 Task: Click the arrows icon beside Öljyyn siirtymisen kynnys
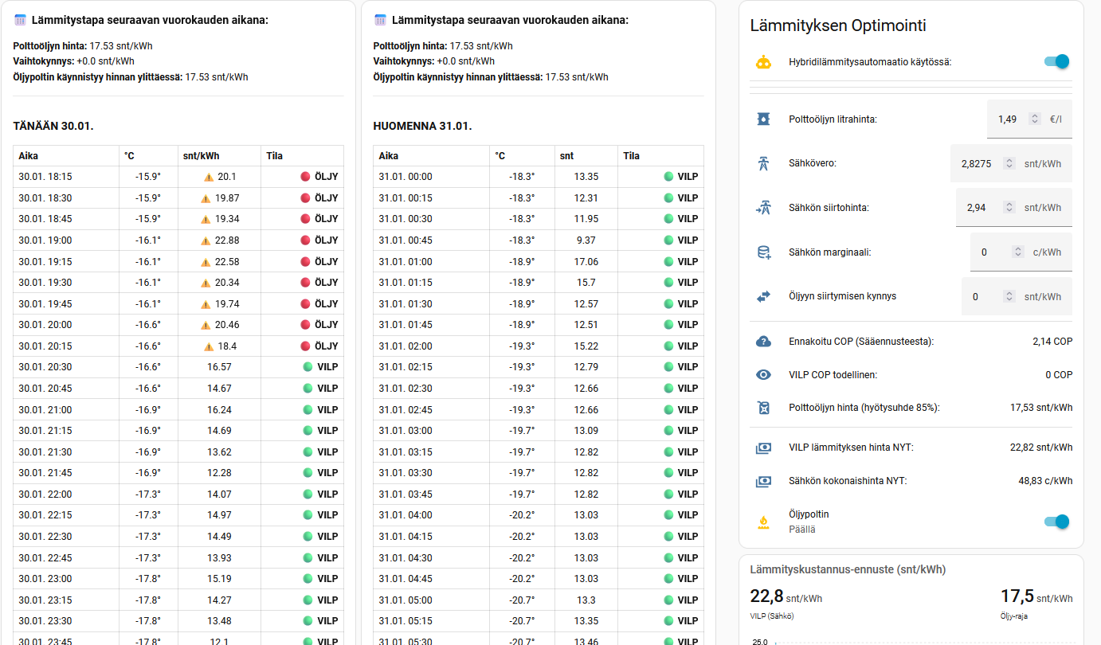tap(763, 295)
